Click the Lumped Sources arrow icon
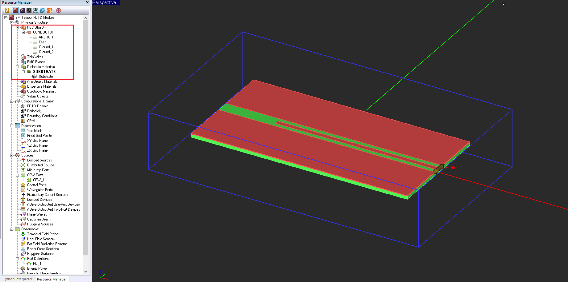568x282 pixels. (23, 160)
